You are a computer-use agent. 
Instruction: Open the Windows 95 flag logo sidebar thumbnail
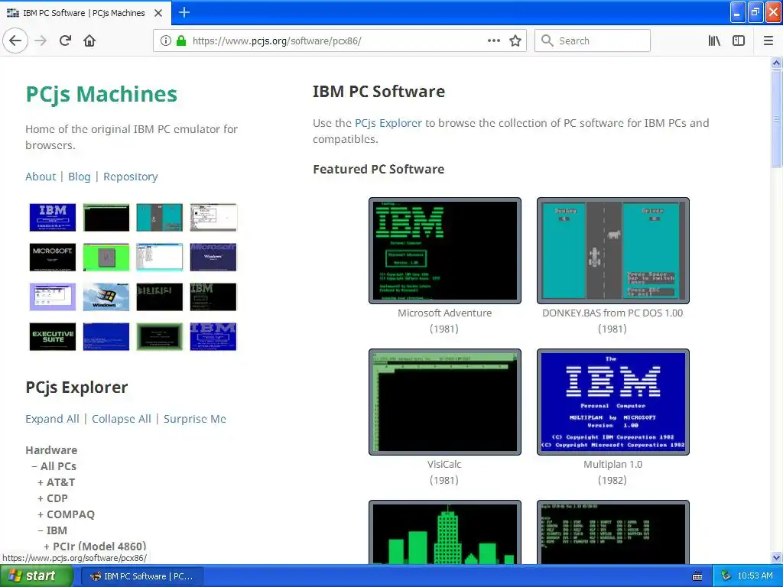106,297
